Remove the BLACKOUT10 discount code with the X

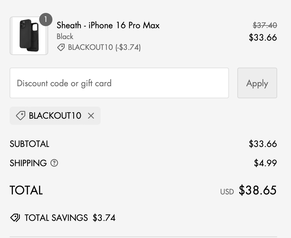91,116
